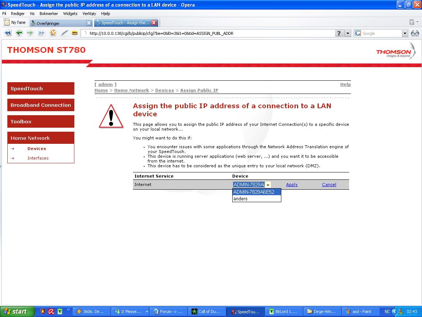The image size is (422, 317).
Task: Open the Hjelp menu
Action: tap(105, 14)
